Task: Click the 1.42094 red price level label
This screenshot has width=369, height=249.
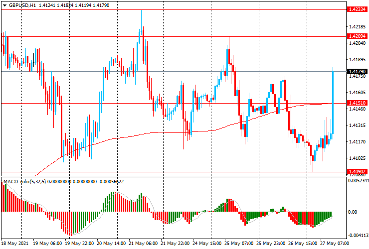Action: tap(357, 36)
